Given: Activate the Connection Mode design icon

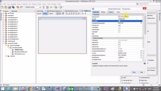Looking at the screenshot, I should tap(60, 14).
